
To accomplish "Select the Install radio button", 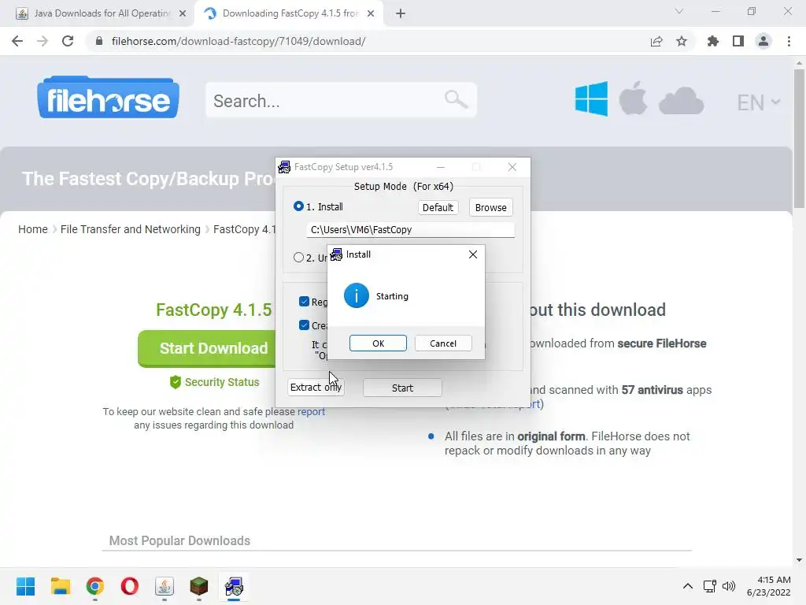I will point(298,206).
